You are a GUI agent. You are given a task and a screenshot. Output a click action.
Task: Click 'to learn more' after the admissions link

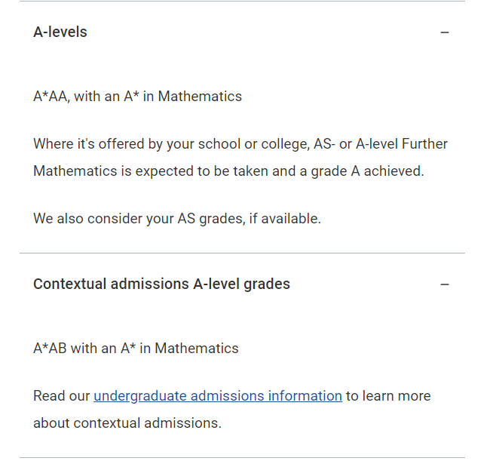click(388, 396)
